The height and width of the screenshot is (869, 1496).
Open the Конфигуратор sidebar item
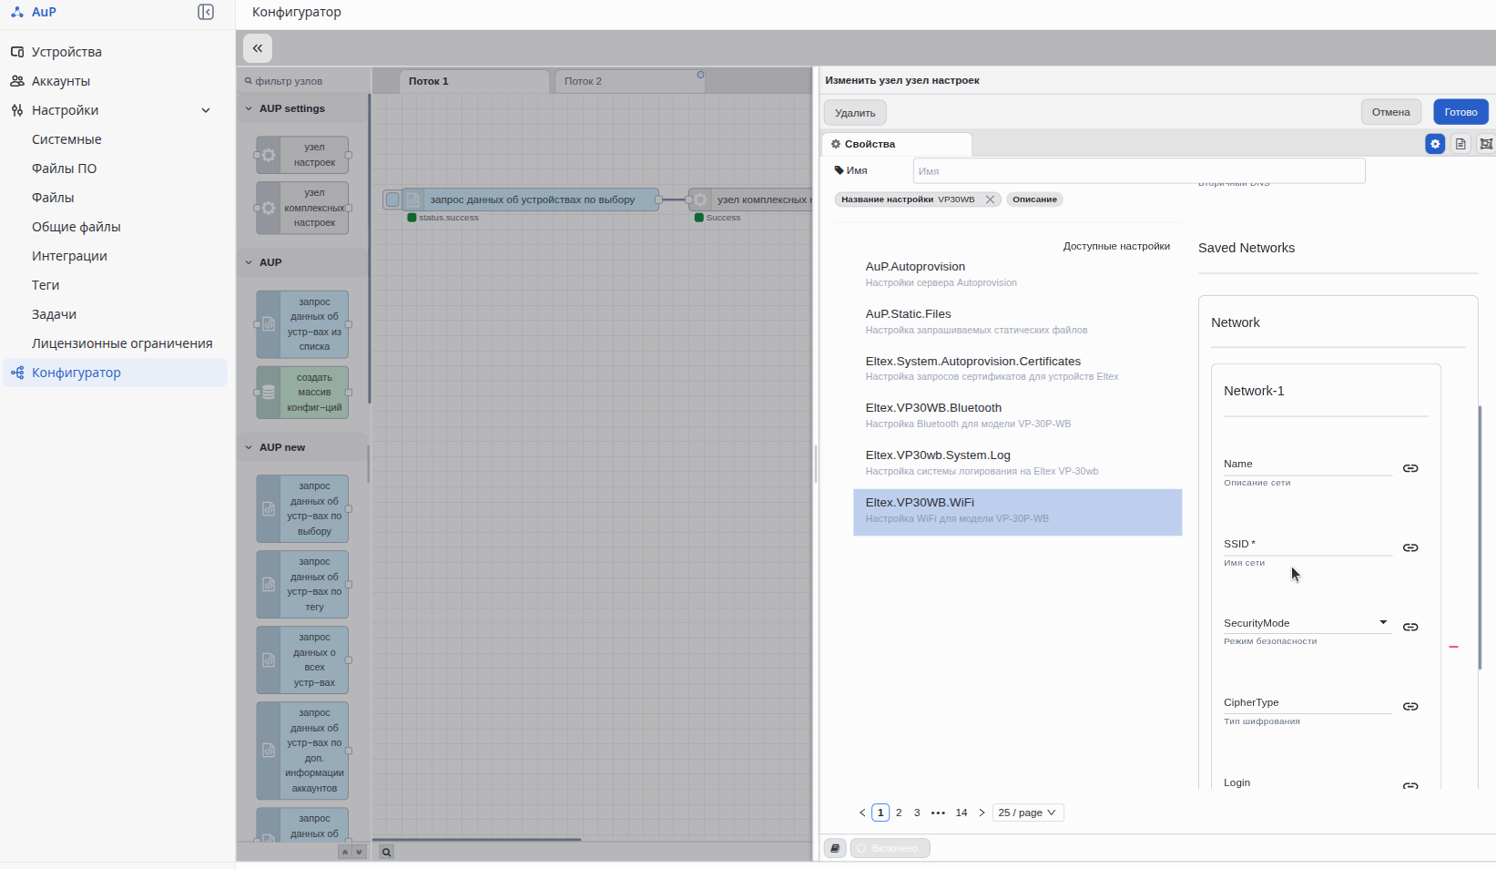[115, 373]
